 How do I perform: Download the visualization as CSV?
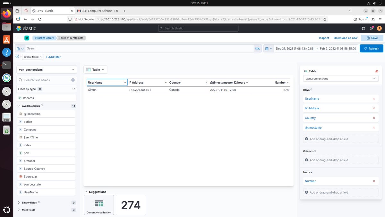pos(346,38)
